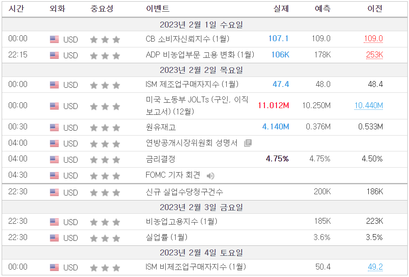Click actual rate value 4.75%
The width and height of the screenshot is (409, 277).
(277, 159)
